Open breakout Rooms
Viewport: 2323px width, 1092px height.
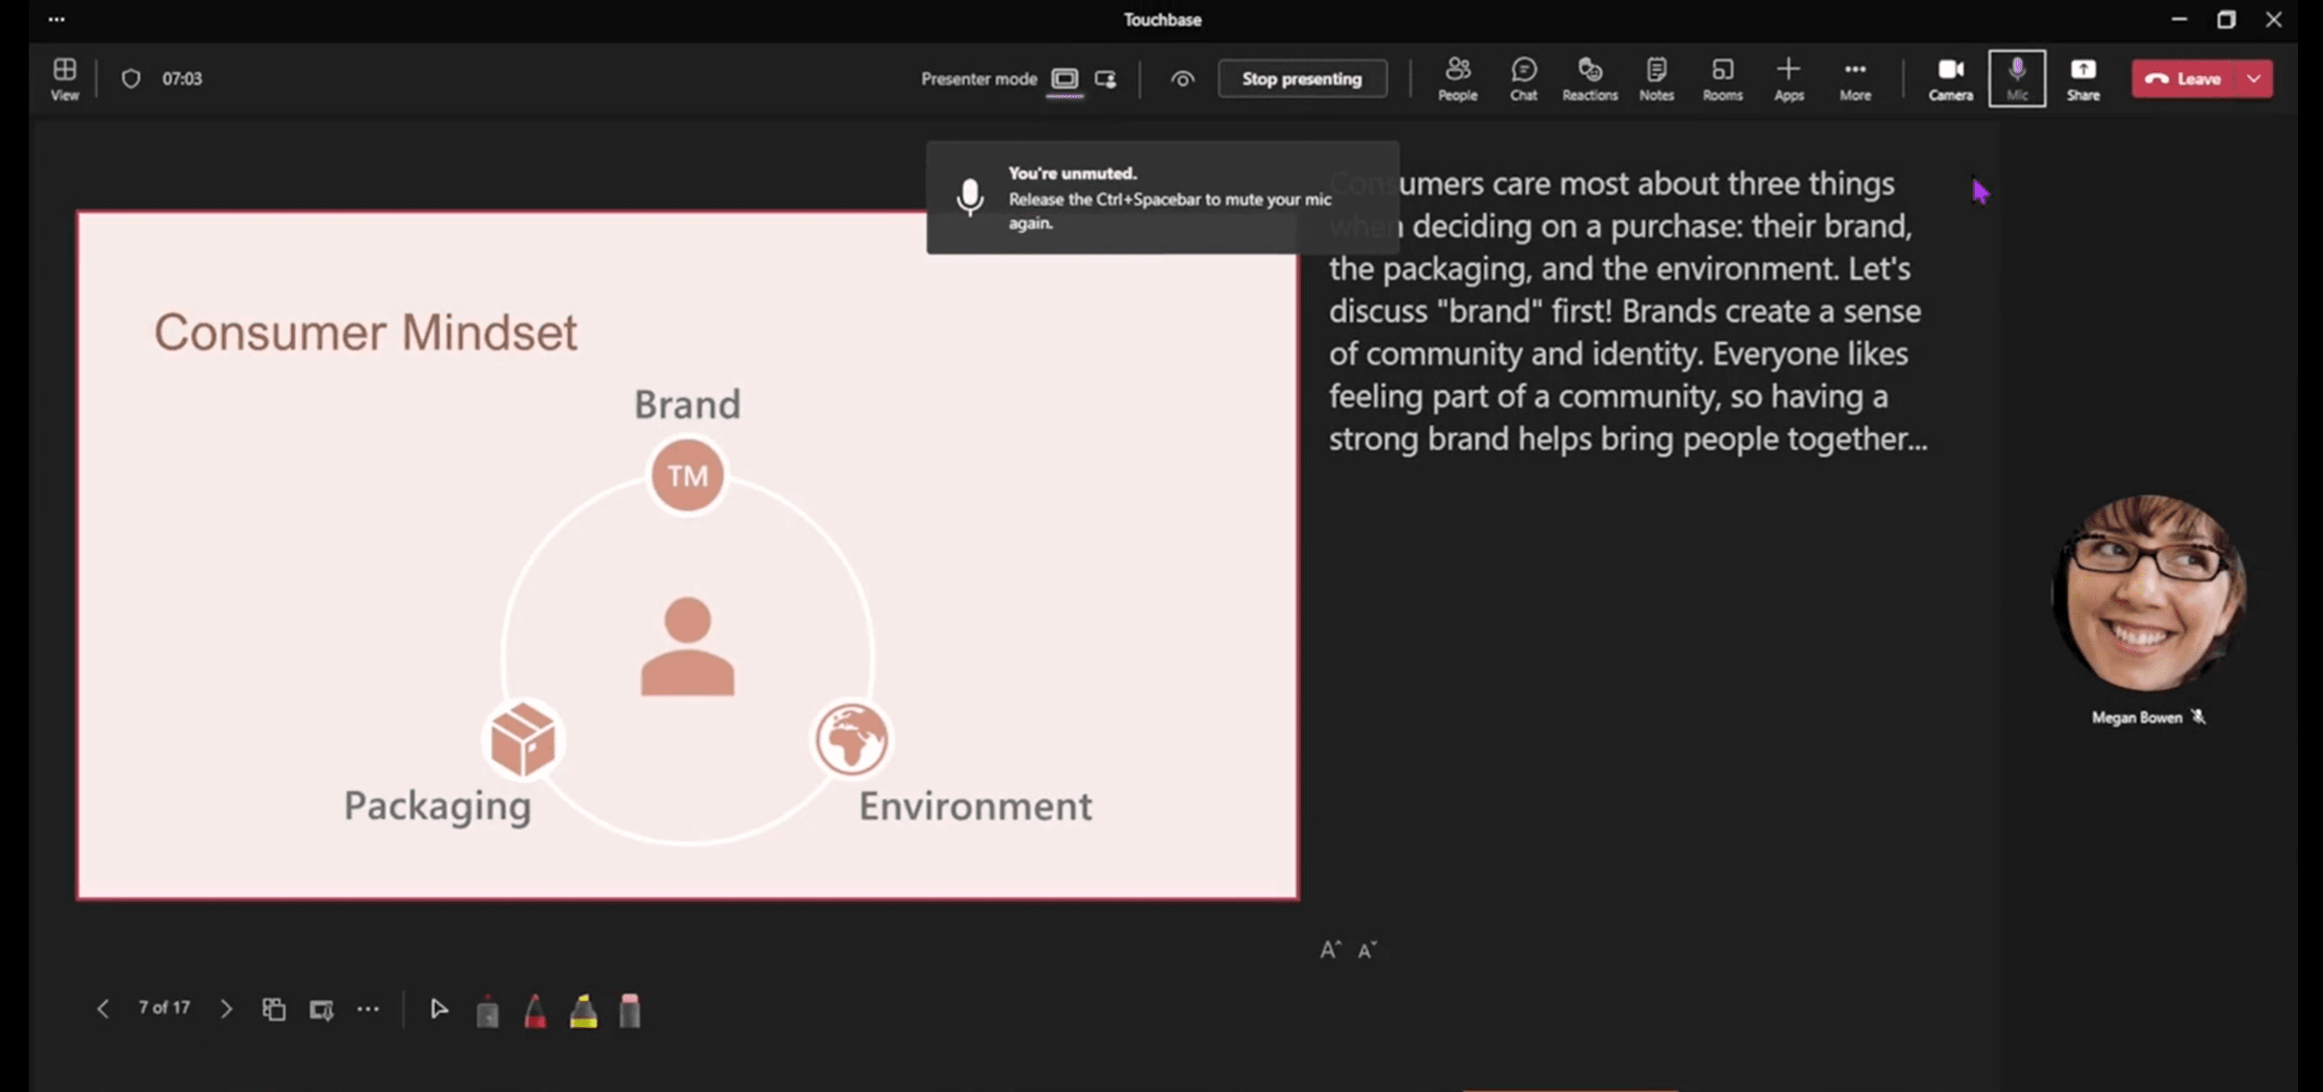[1721, 79]
